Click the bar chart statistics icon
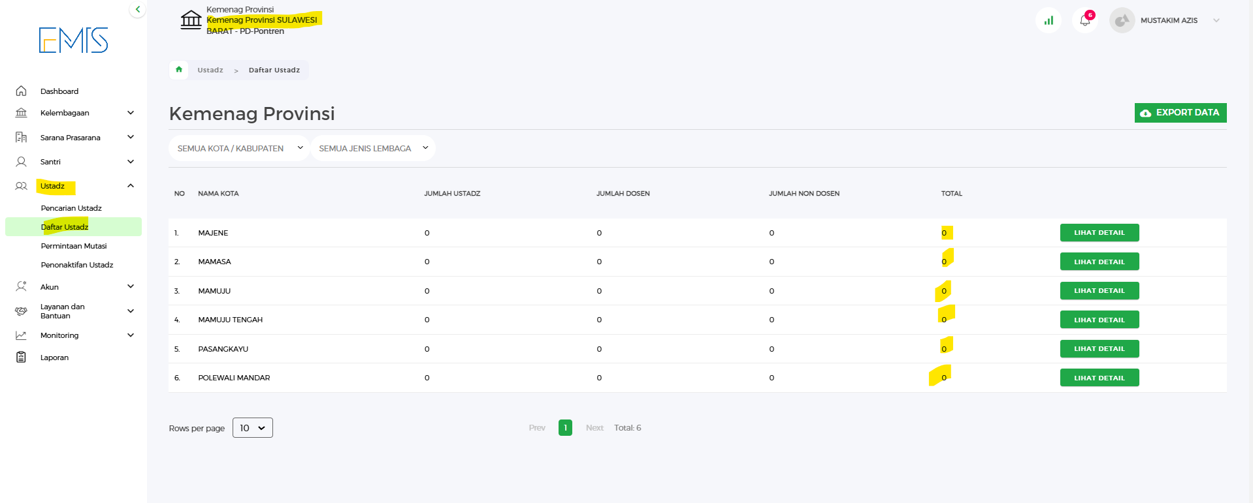This screenshot has height=503, width=1253. (x=1049, y=21)
